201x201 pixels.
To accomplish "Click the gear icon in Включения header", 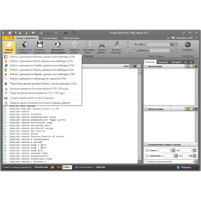I will tap(196, 66).
